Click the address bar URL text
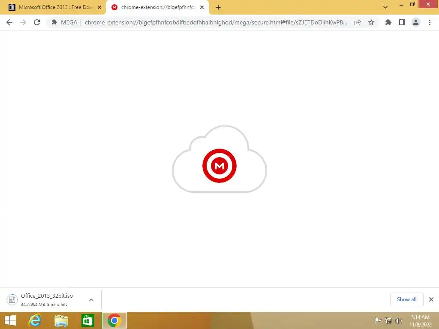This screenshot has height=329, width=439. [x=216, y=22]
